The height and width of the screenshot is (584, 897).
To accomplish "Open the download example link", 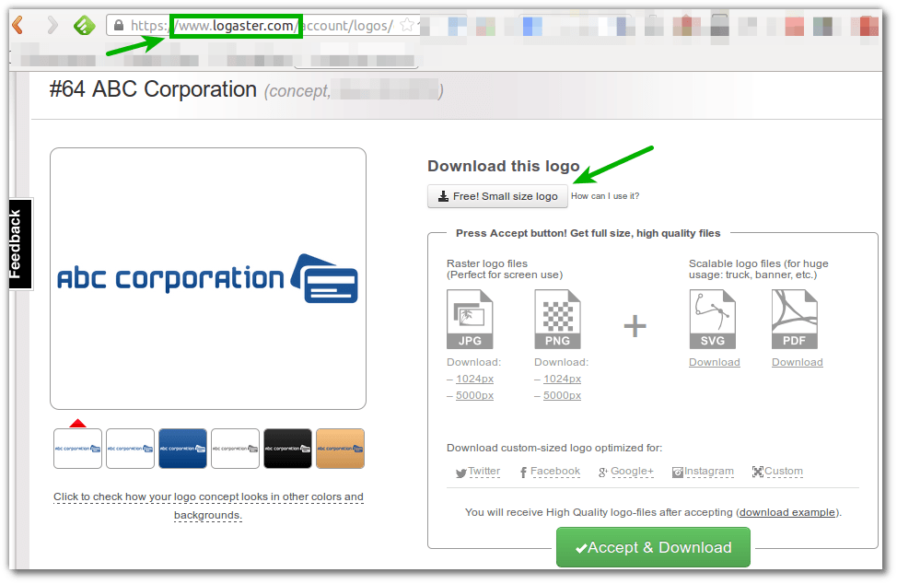I will (x=786, y=512).
